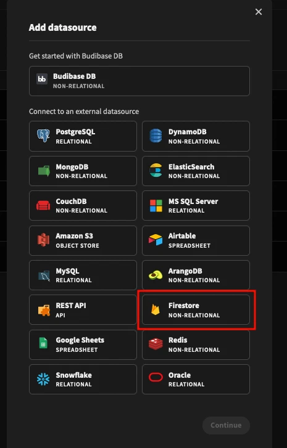Select the ElasticSearch name label

191,167
